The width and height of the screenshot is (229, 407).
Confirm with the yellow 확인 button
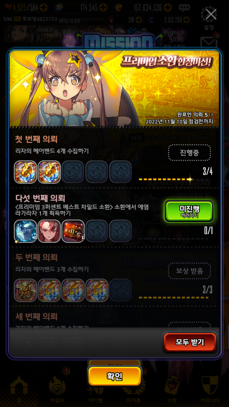(x=114, y=376)
